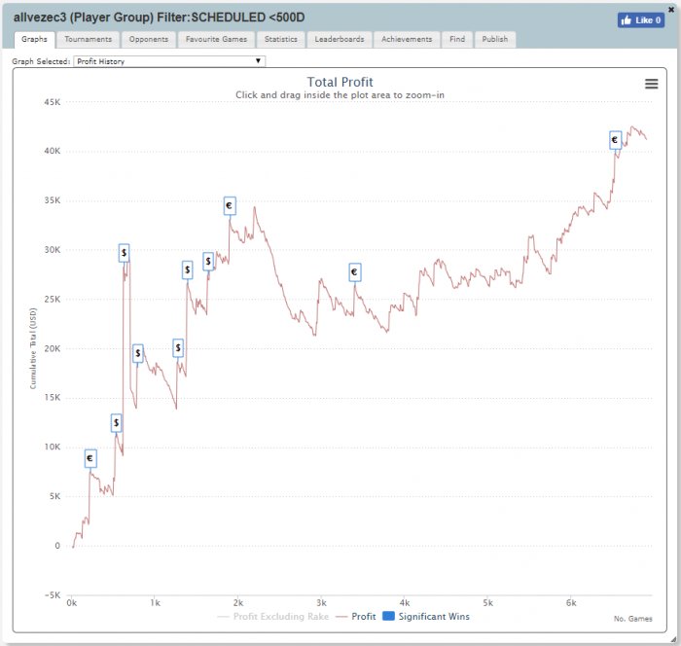View the Leaderboards tab
The image size is (681, 646).
pos(340,40)
